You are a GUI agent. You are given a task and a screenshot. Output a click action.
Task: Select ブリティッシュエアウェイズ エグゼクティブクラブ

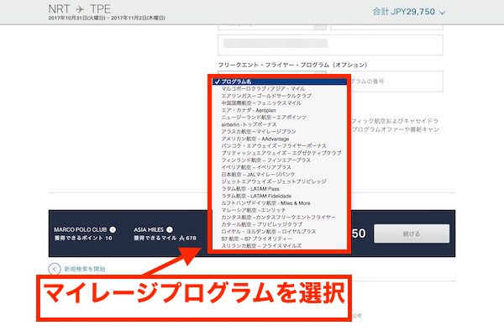coord(280,153)
